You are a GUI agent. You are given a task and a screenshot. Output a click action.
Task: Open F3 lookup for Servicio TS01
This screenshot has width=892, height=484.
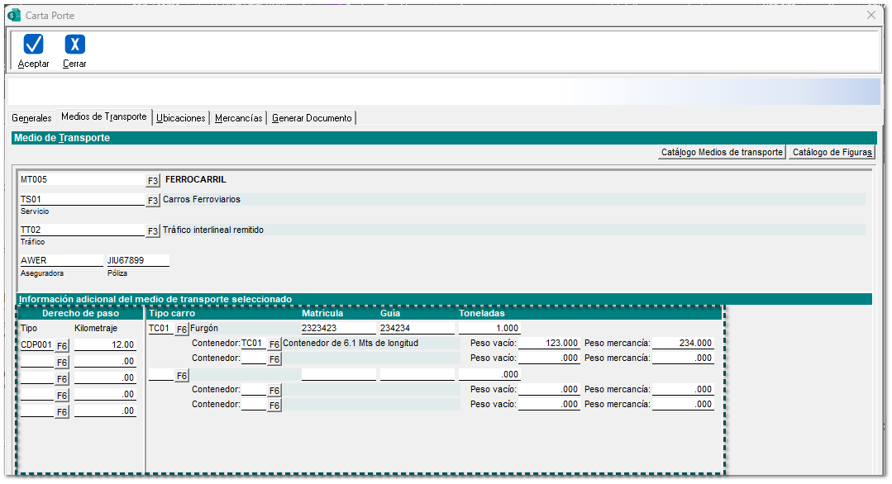click(153, 200)
